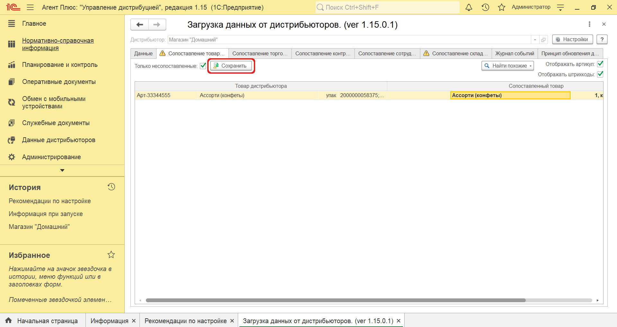
Task: Click the open-distributor icon beside dropdown
Action: 543,40
